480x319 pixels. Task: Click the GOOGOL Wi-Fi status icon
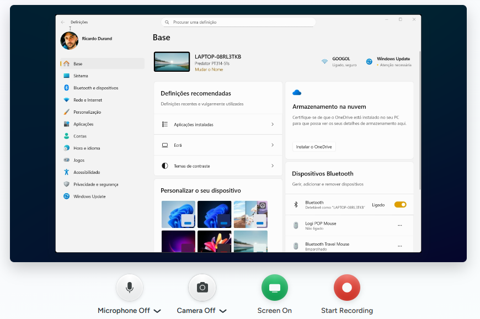coord(324,61)
